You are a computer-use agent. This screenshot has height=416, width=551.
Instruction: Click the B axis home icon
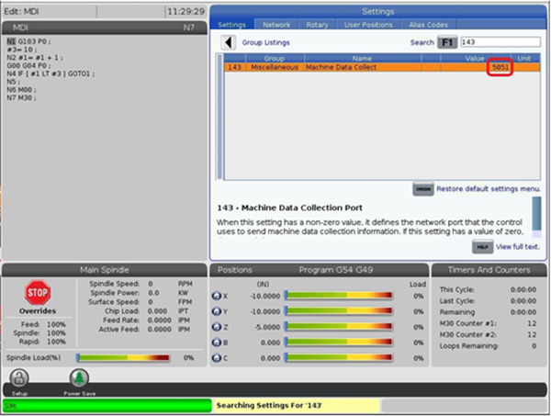click(x=216, y=343)
